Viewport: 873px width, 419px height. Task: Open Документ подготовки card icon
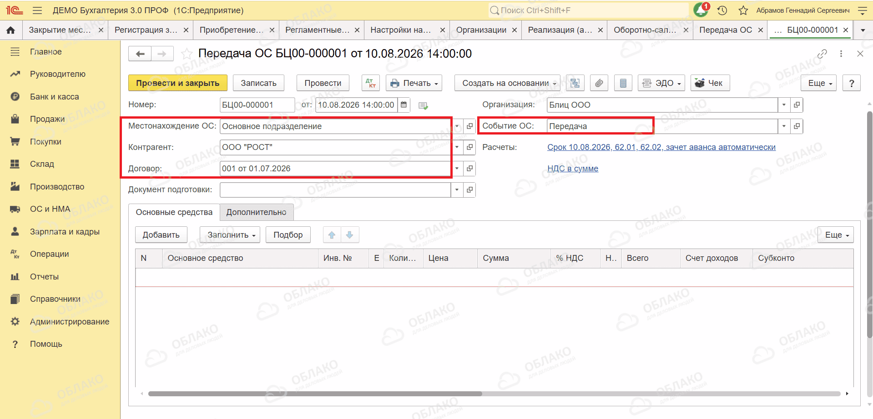(x=469, y=190)
